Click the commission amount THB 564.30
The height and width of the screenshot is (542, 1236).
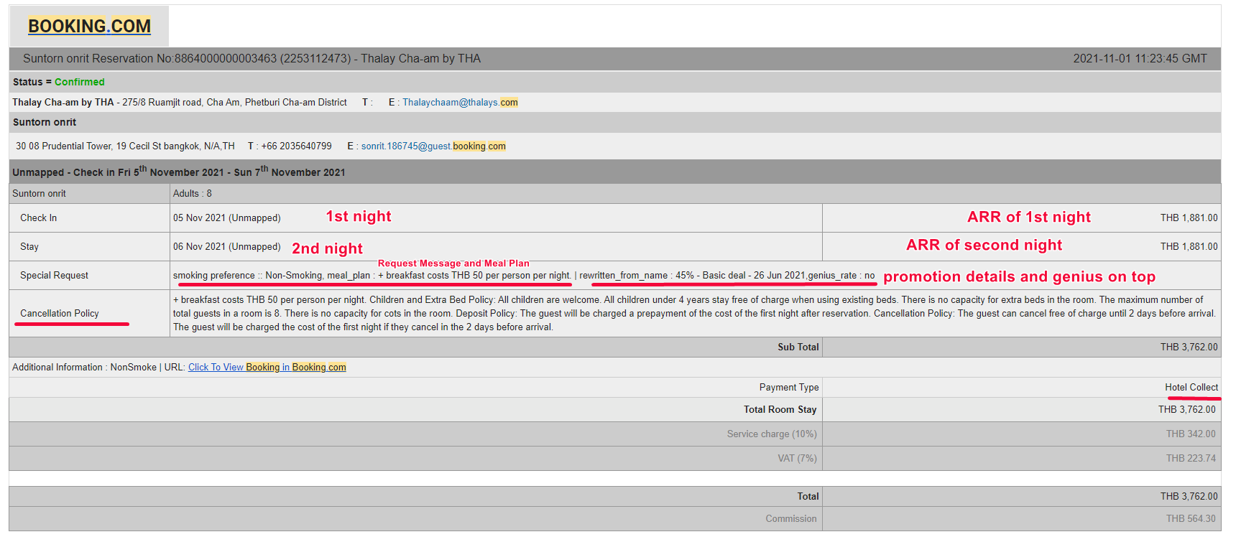pyautogui.click(x=1191, y=519)
